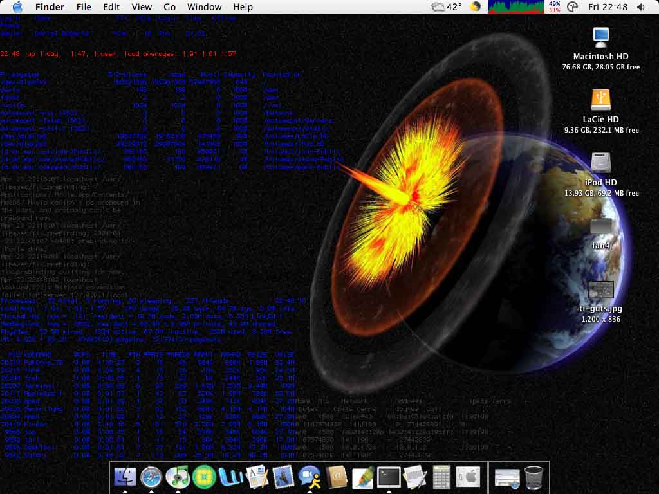The height and width of the screenshot is (494, 659).
Task: Open the Mail stamp icon in Dock
Action: coord(283,477)
